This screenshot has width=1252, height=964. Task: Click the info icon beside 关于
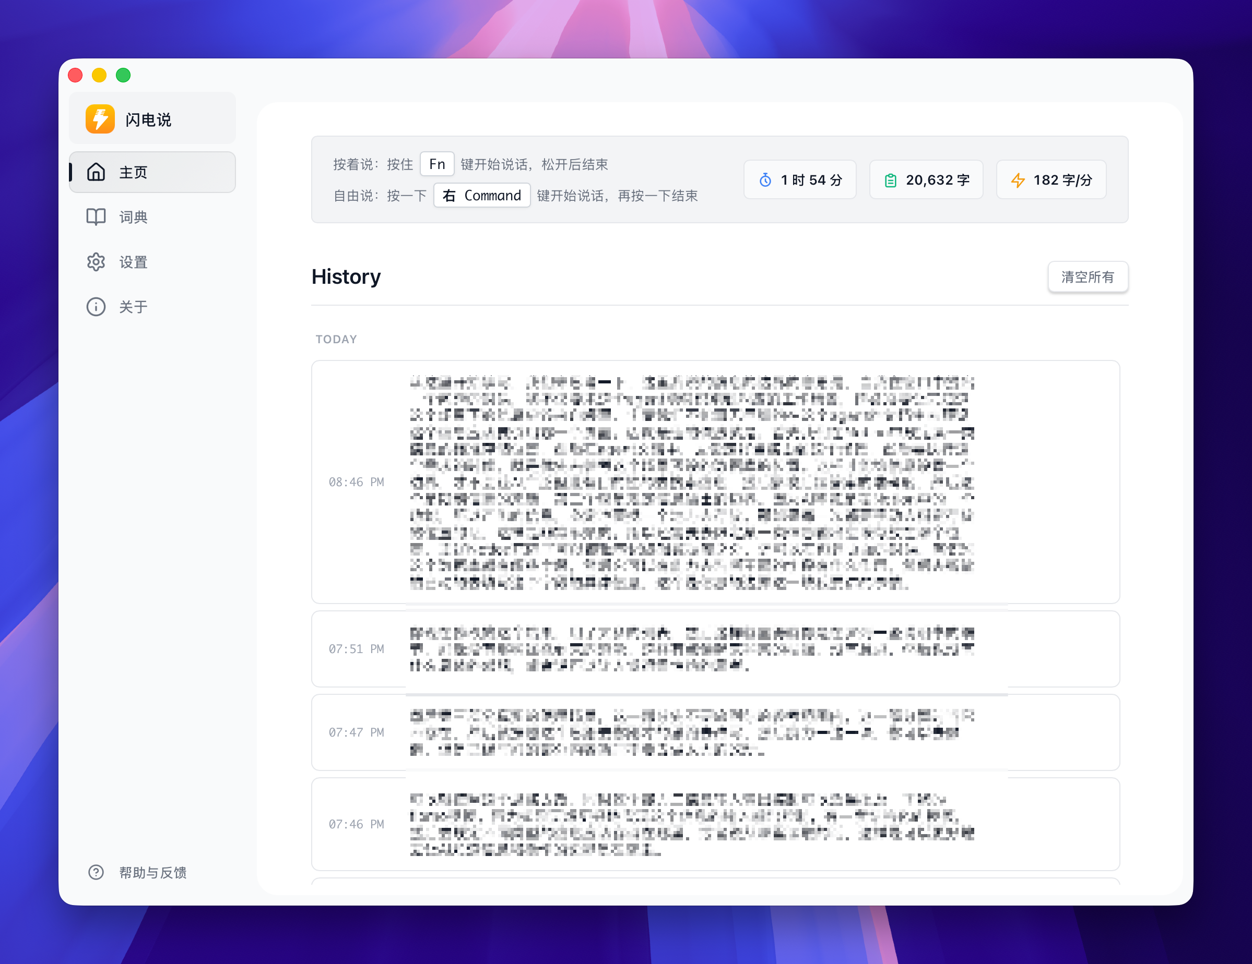click(96, 306)
